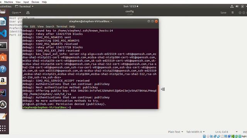Minimize the terminal window
Image resolution: width=247 pixels, height=138 pixels.
tap(149, 21)
